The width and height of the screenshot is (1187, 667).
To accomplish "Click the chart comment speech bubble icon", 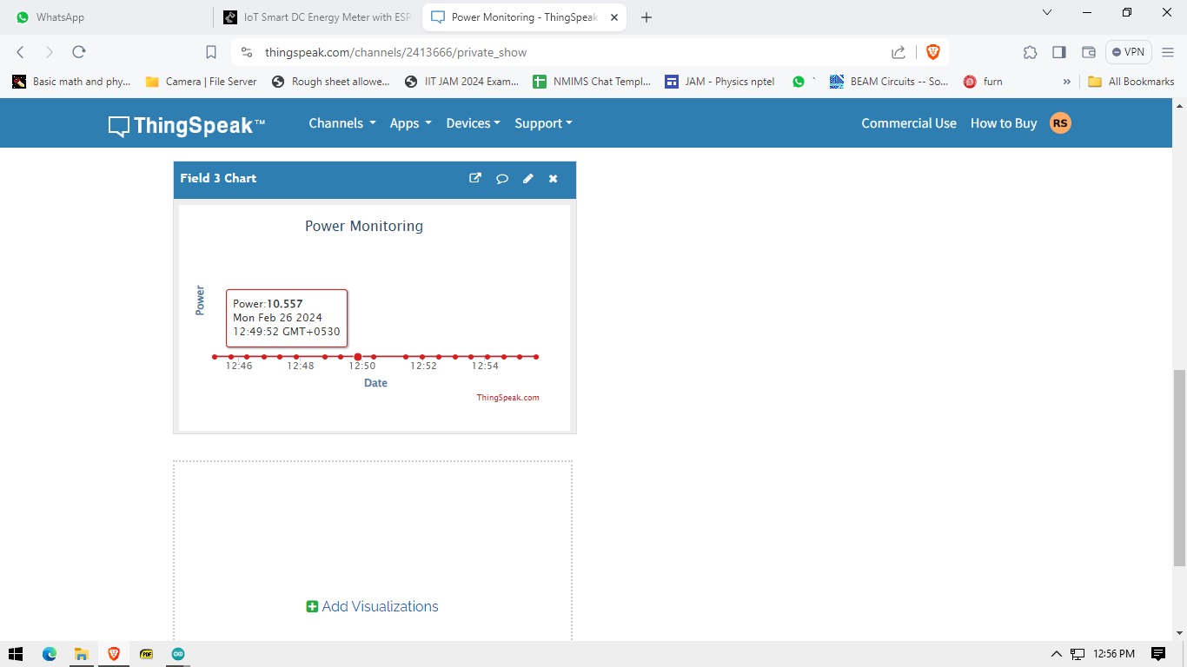I will pyautogui.click(x=501, y=179).
